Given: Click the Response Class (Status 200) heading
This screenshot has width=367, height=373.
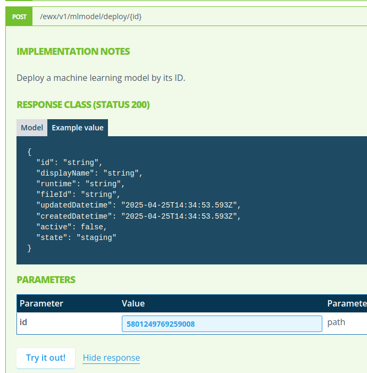Looking at the screenshot, I should point(83,105).
